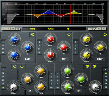109x96 pixels.
Task: Click the blue LMF GAIN knob
Action: point(14,39)
